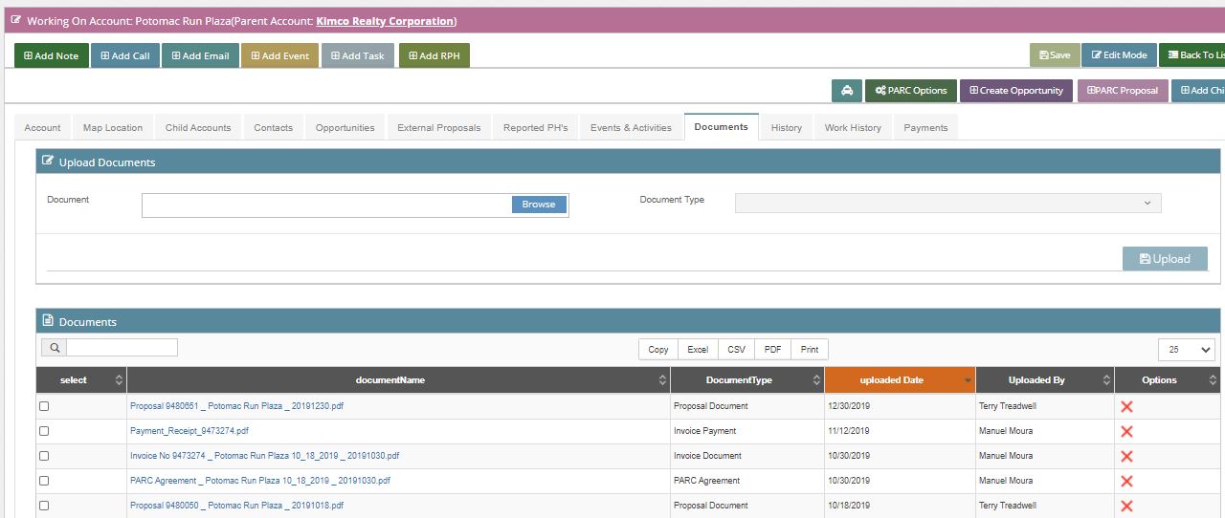Delete the Proposal 9480050 document via red X
The image size is (1225, 518).
pos(1126,506)
